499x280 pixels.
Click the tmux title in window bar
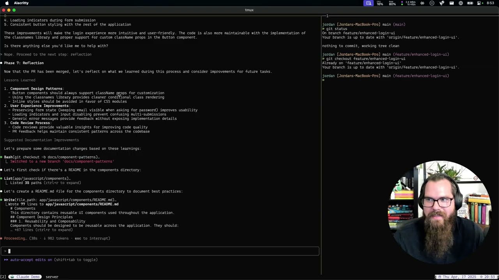coord(249,10)
